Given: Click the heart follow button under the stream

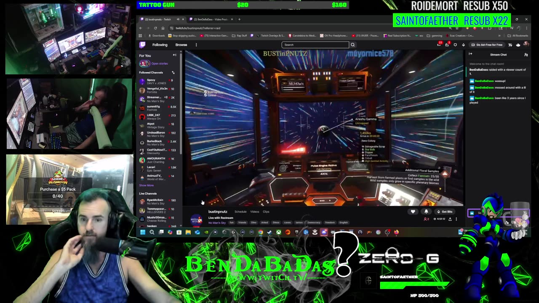Looking at the screenshot, I should pyautogui.click(x=413, y=212).
